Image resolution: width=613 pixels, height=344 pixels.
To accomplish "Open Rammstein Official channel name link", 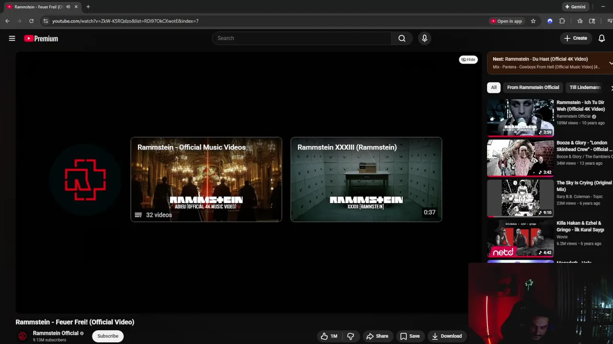I will 56,333.
